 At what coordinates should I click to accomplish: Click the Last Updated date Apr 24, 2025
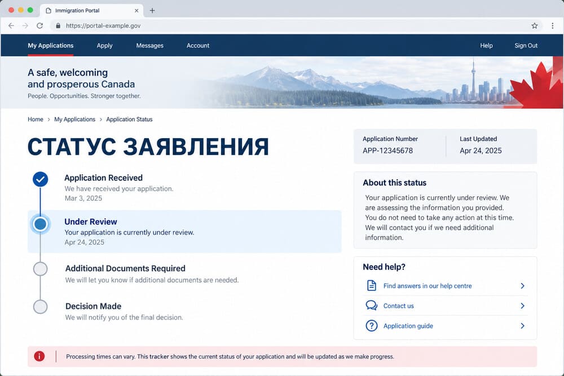click(x=481, y=151)
